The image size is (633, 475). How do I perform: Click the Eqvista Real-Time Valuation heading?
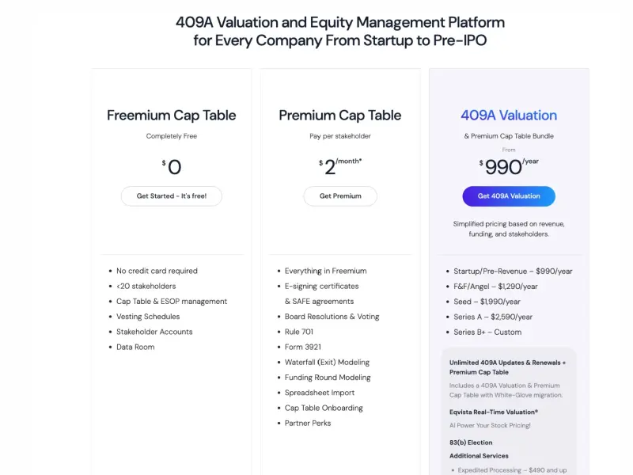(494, 412)
